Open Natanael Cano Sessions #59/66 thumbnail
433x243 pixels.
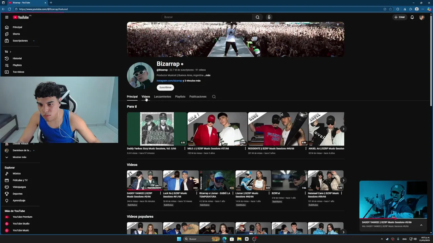325,180
